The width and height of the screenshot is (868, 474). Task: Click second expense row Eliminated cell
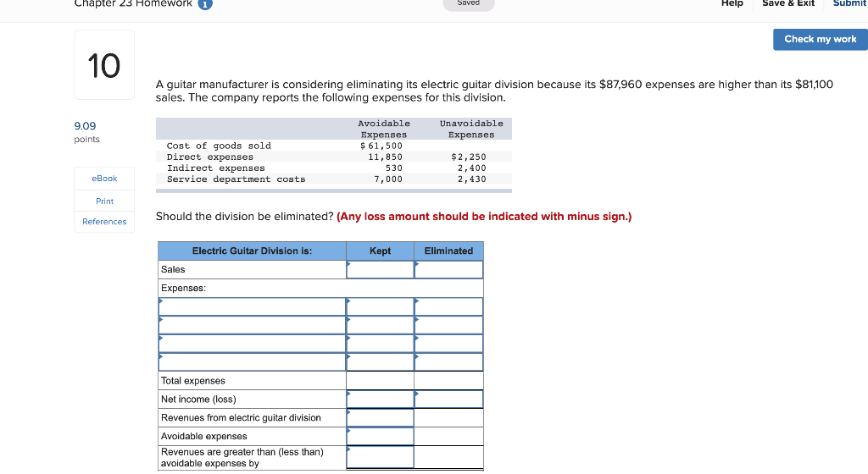click(x=448, y=325)
